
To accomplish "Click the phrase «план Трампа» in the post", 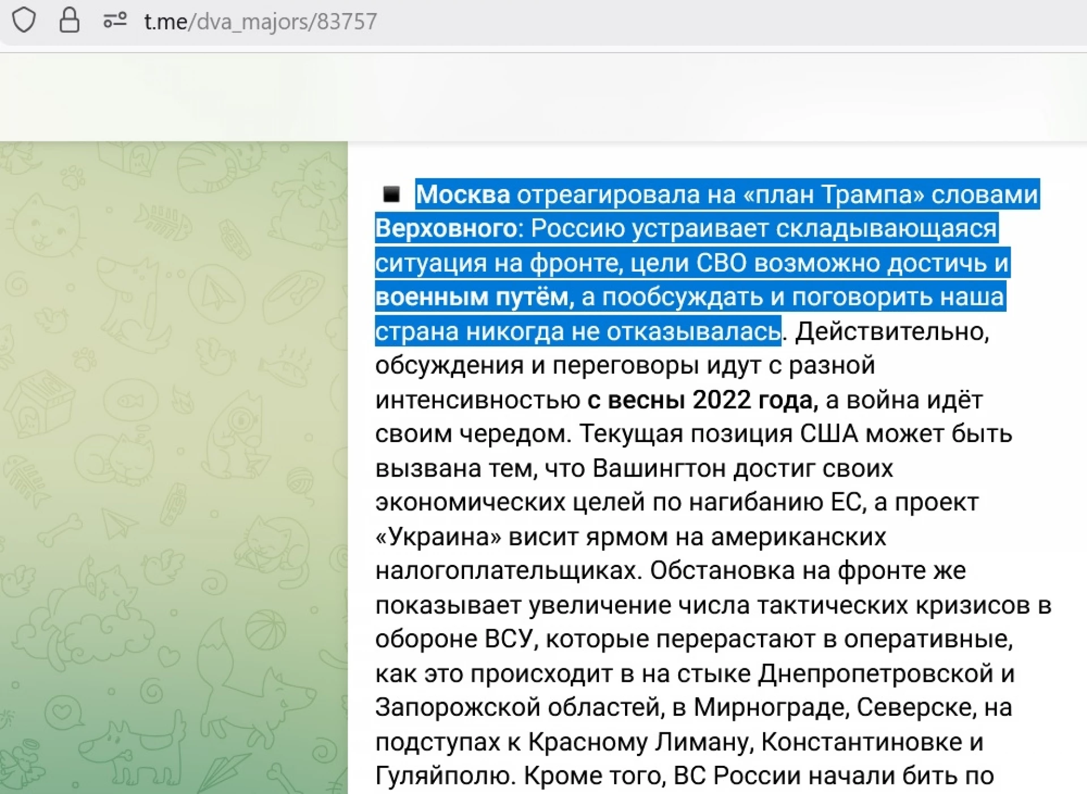I will pos(833,195).
